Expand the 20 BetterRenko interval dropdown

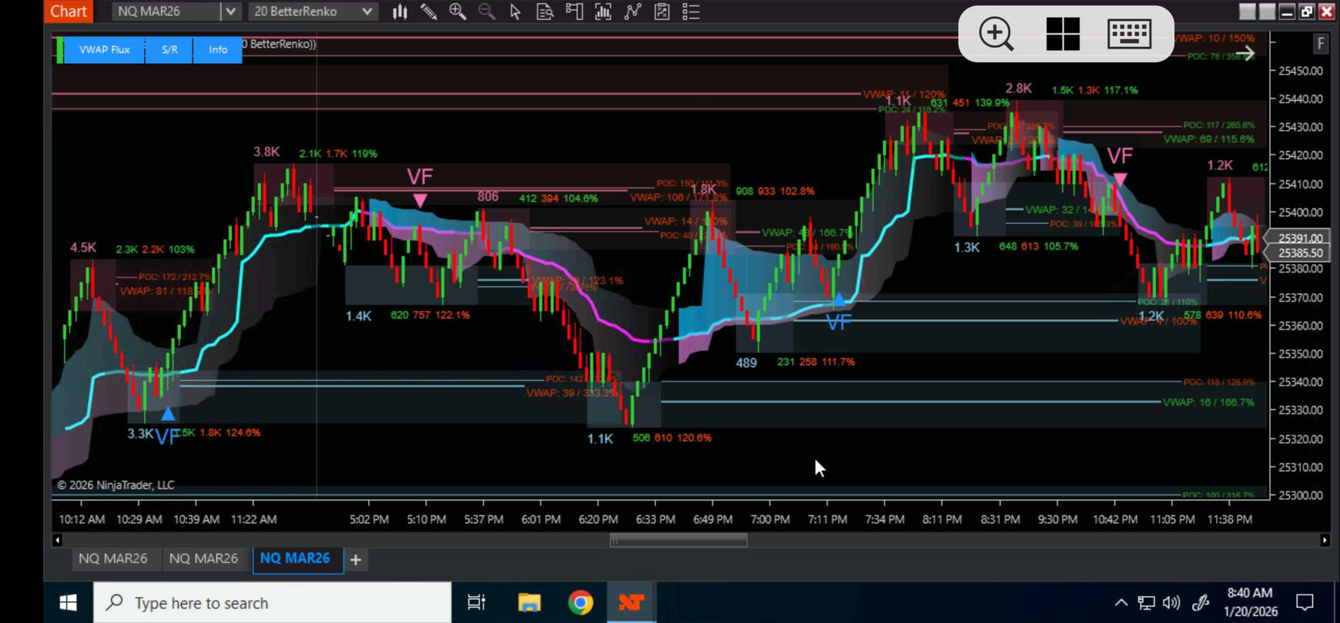point(367,12)
